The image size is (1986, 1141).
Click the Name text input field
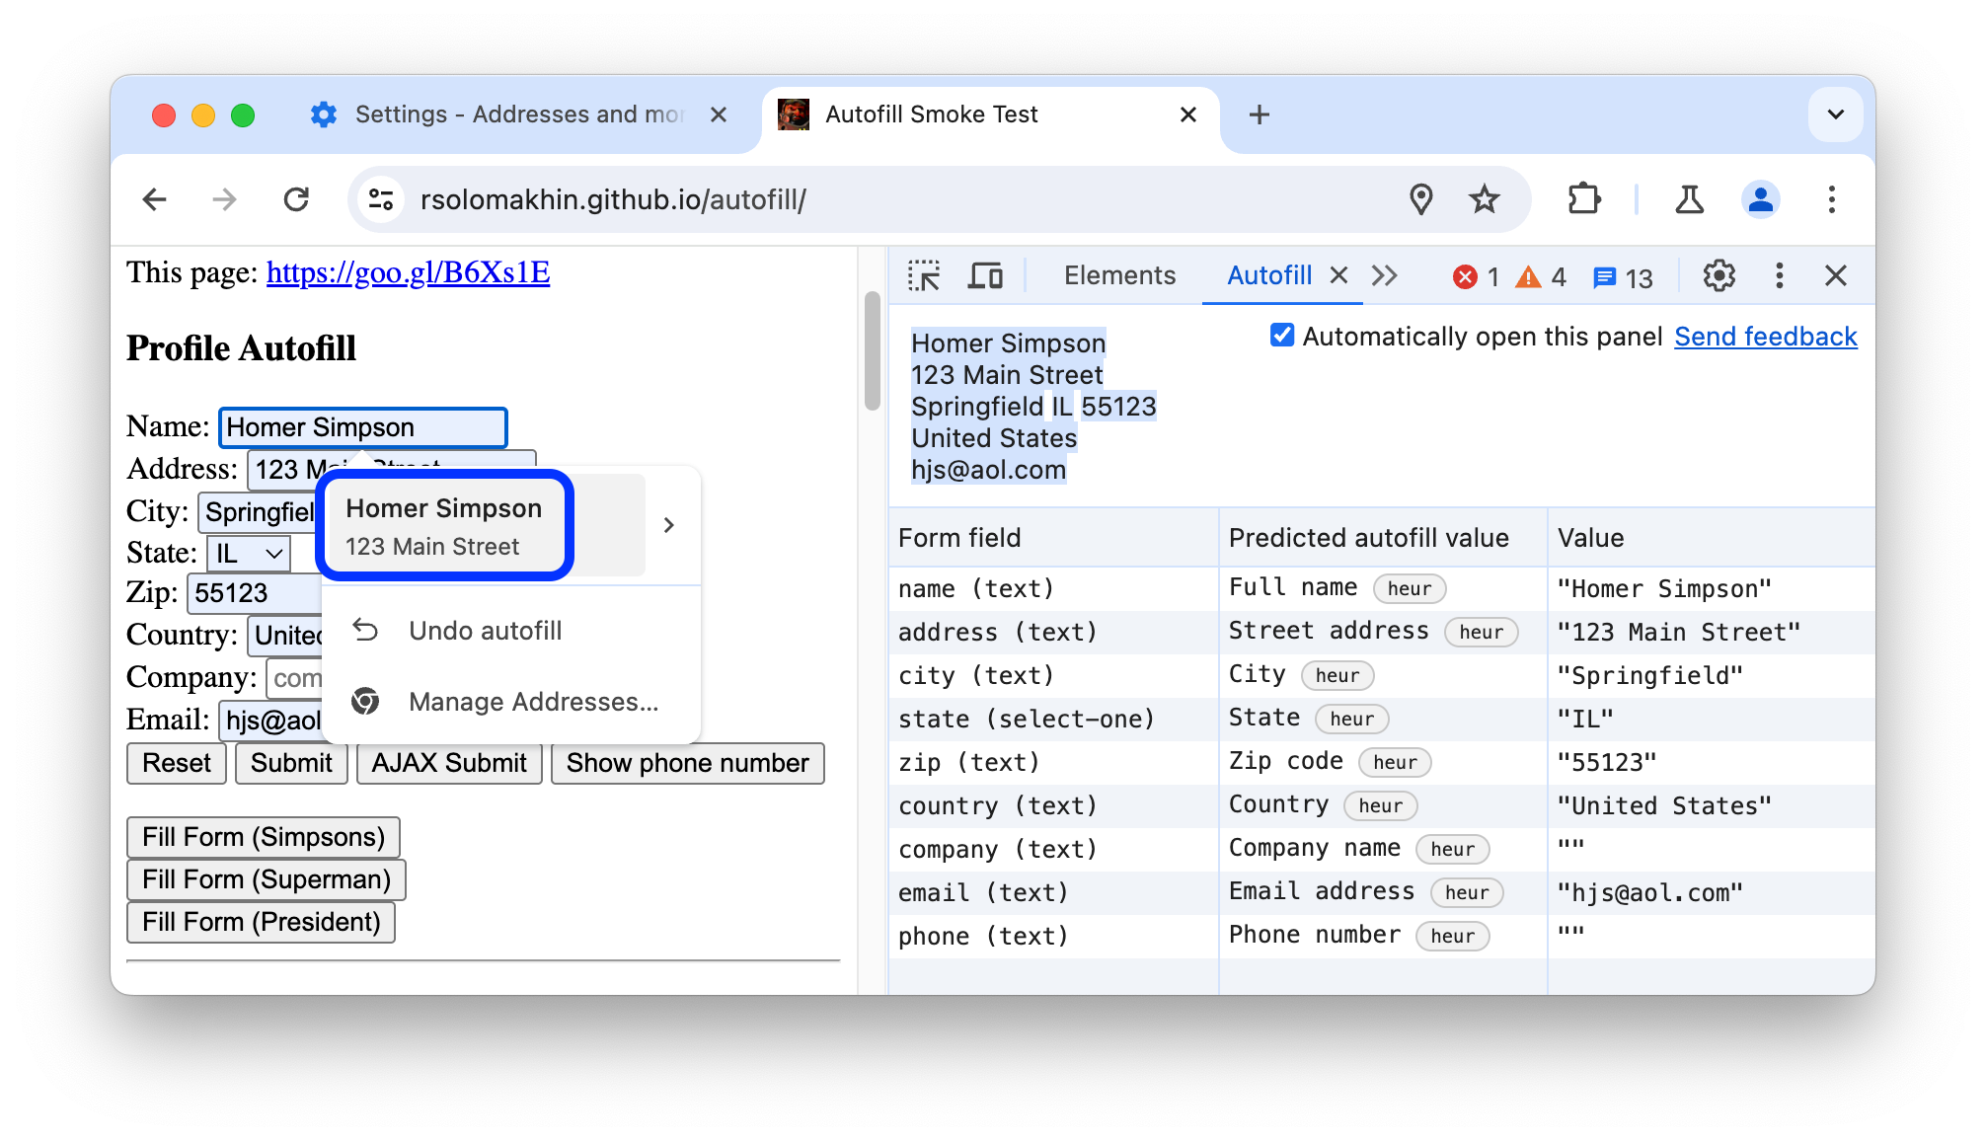[361, 426]
